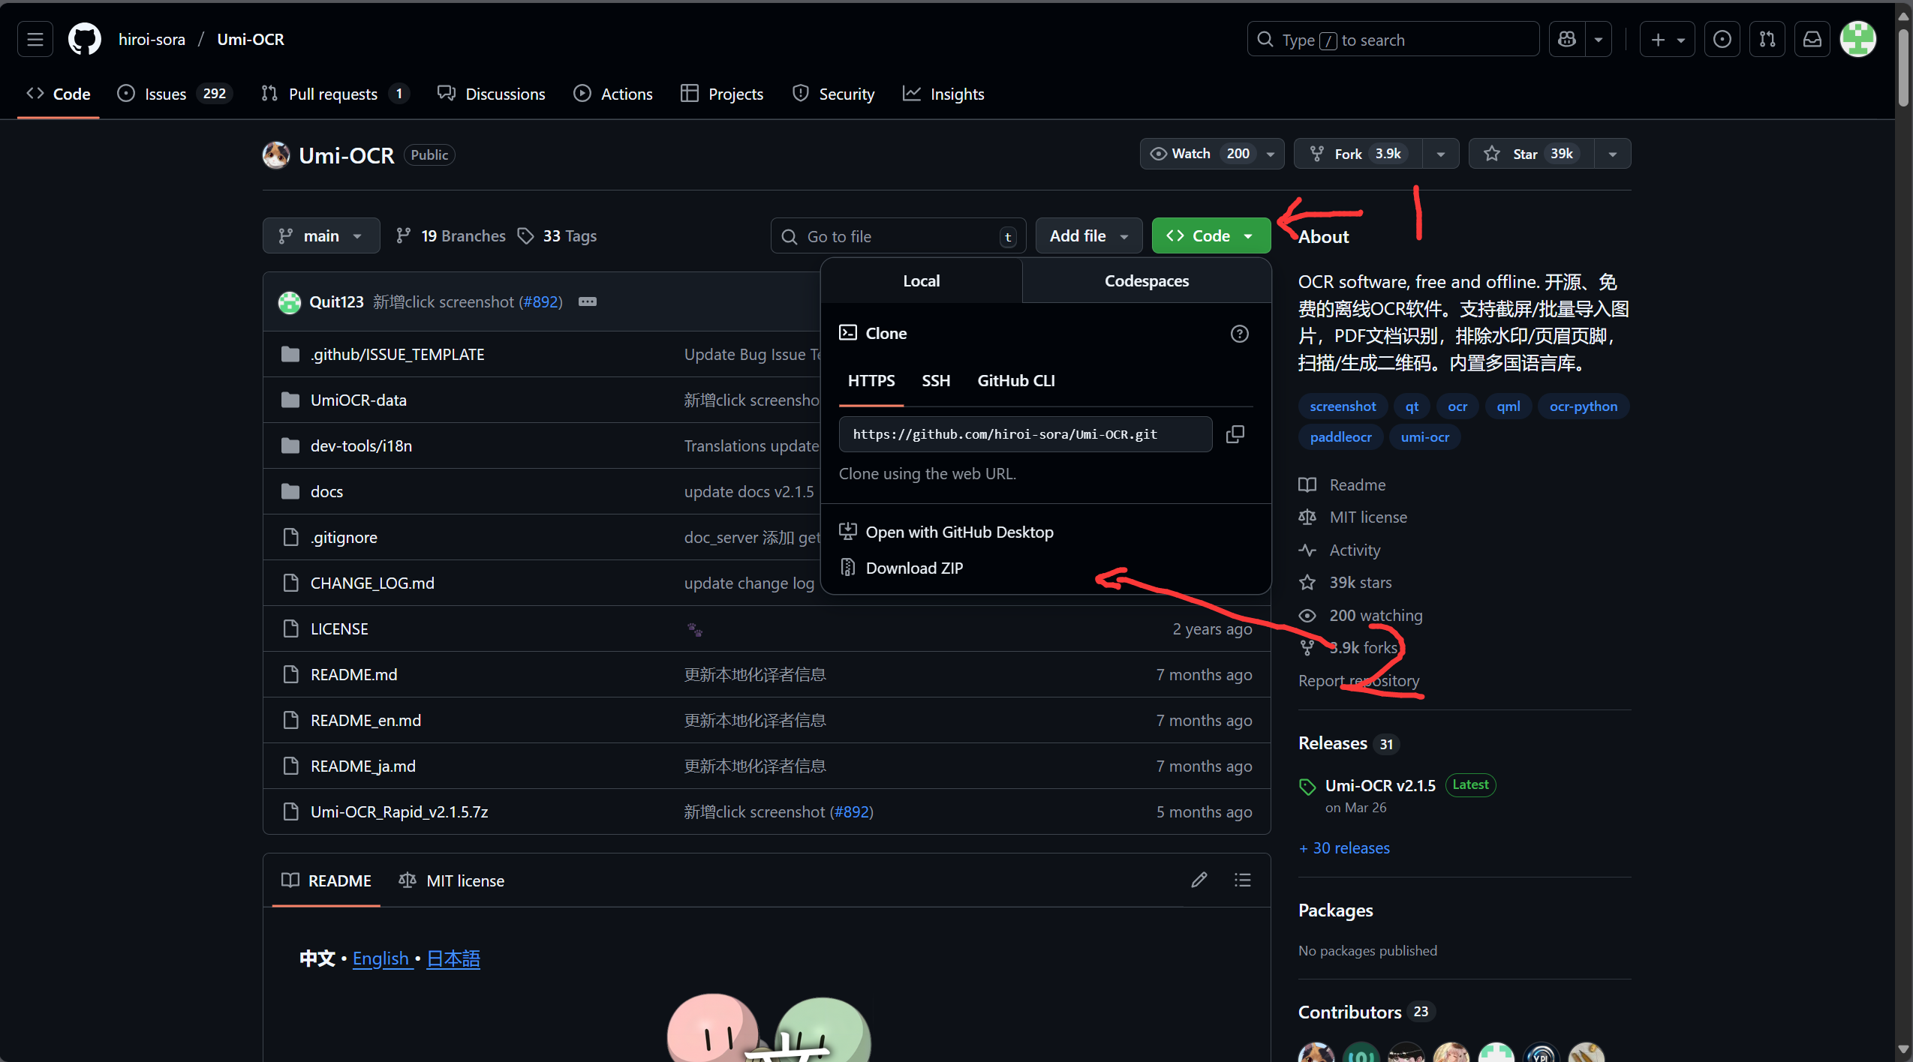Open the Star lists dropdown arrow

click(x=1612, y=154)
